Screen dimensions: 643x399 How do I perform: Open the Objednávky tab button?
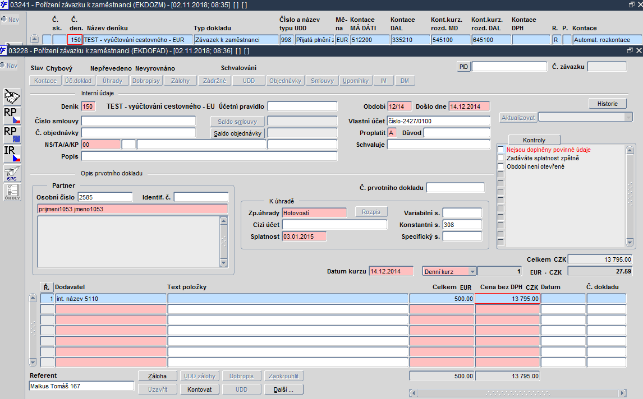[x=285, y=81]
